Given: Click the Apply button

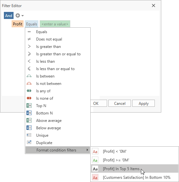Looking at the screenshot, I should click(x=144, y=103).
